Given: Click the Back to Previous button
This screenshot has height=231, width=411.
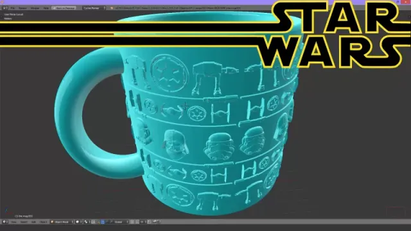Looking at the screenshot, I should click(x=64, y=8).
